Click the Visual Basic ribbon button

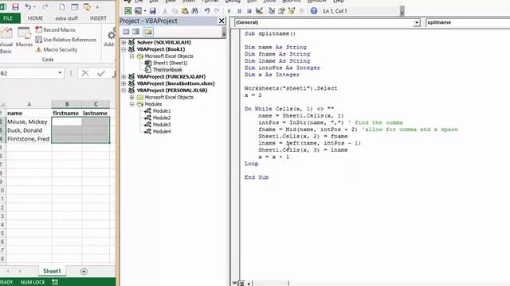[6, 41]
